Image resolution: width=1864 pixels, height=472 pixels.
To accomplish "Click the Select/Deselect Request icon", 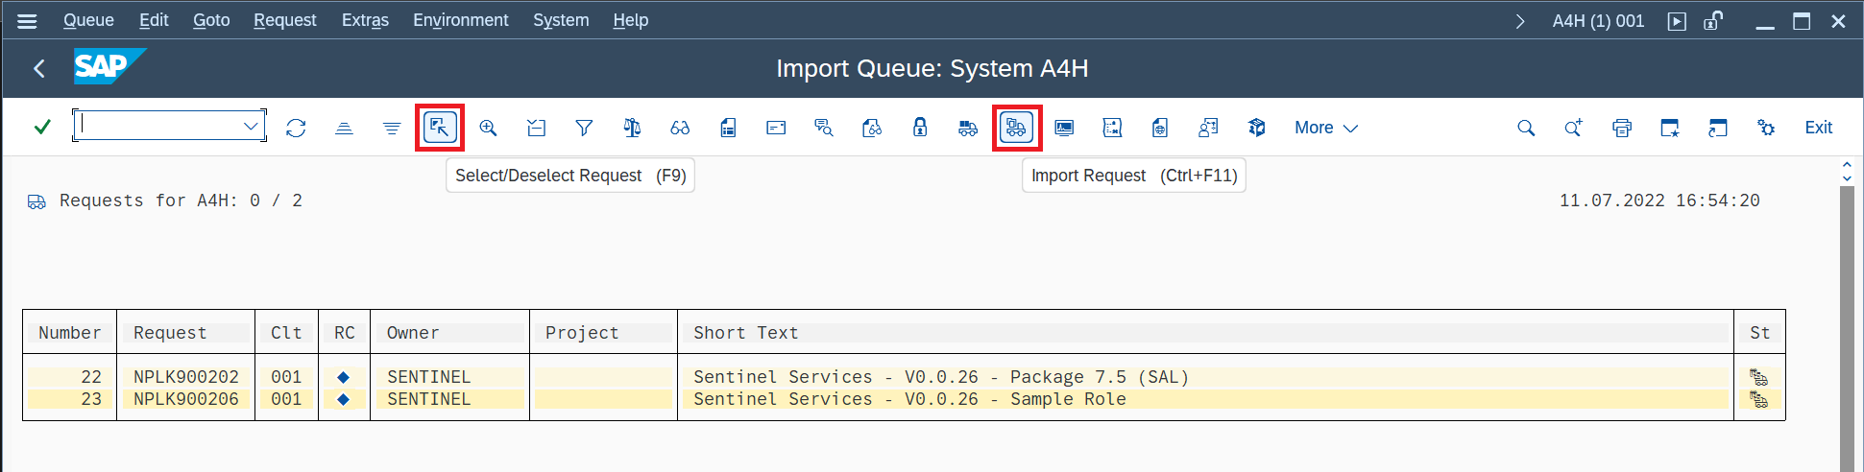I will [440, 128].
